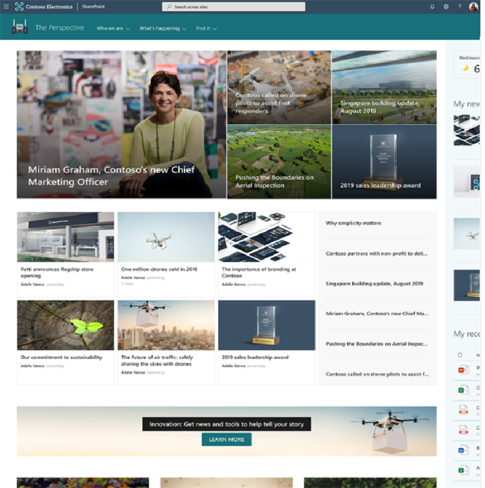Open notifications bell icon
The image size is (485, 488).
click(x=432, y=6)
